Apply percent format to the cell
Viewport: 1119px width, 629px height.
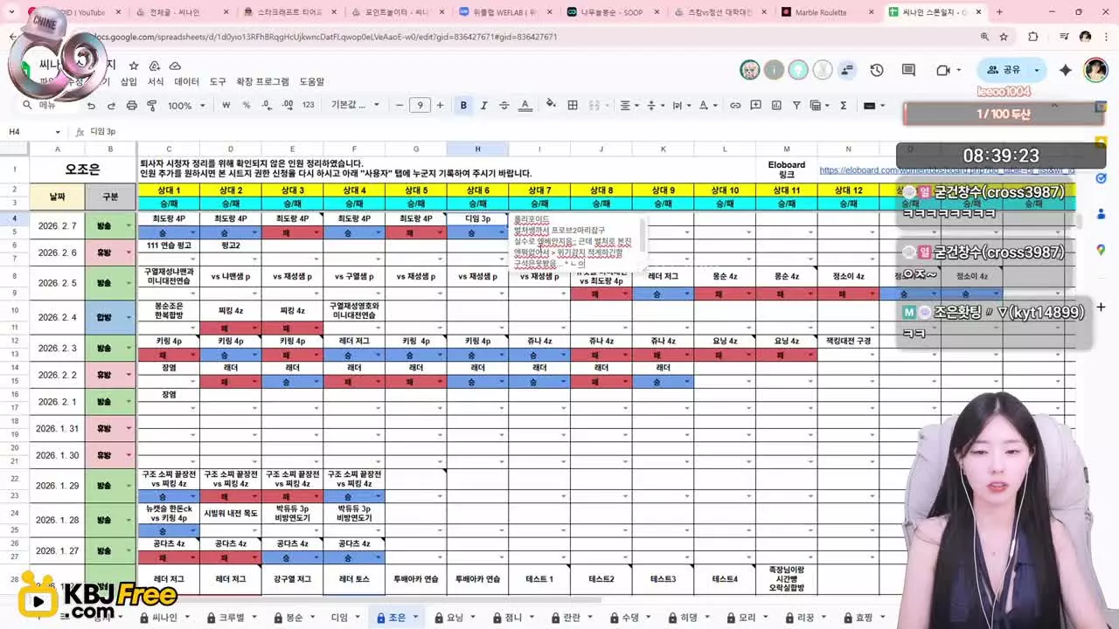coord(247,106)
